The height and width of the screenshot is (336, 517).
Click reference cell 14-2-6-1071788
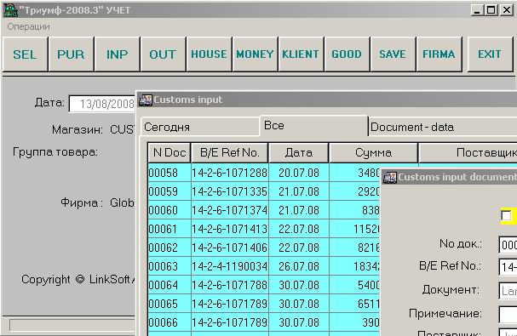(x=230, y=285)
